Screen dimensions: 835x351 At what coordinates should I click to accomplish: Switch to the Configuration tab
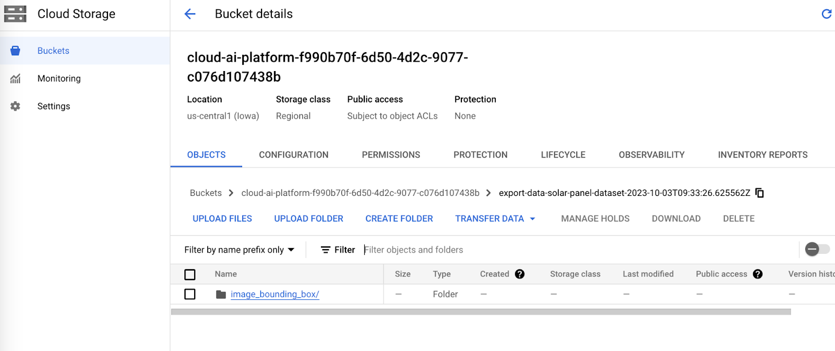(293, 155)
